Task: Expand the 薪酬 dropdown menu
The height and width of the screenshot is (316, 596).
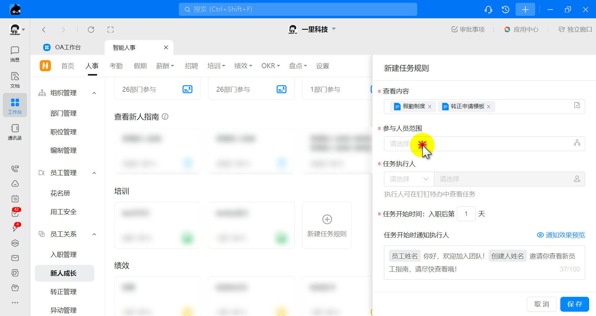Action: [x=165, y=66]
